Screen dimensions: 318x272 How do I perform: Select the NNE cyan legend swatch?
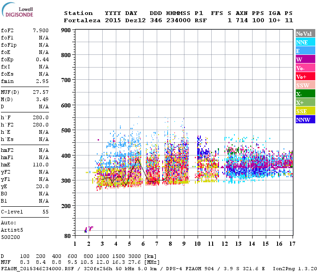305,42
